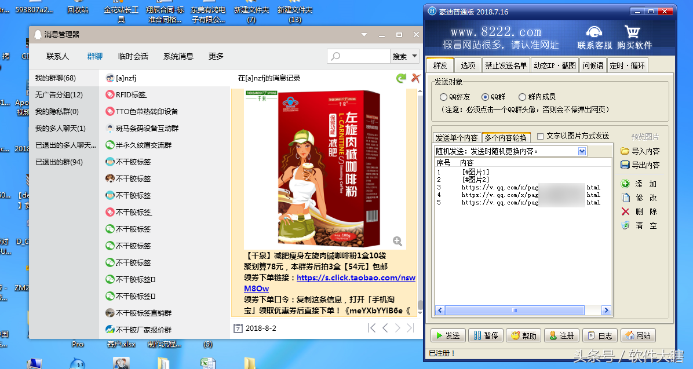Image resolution: width=693 pixels, height=369 pixels.
Task: Go to last page of message record
Action: [x=411, y=328]
